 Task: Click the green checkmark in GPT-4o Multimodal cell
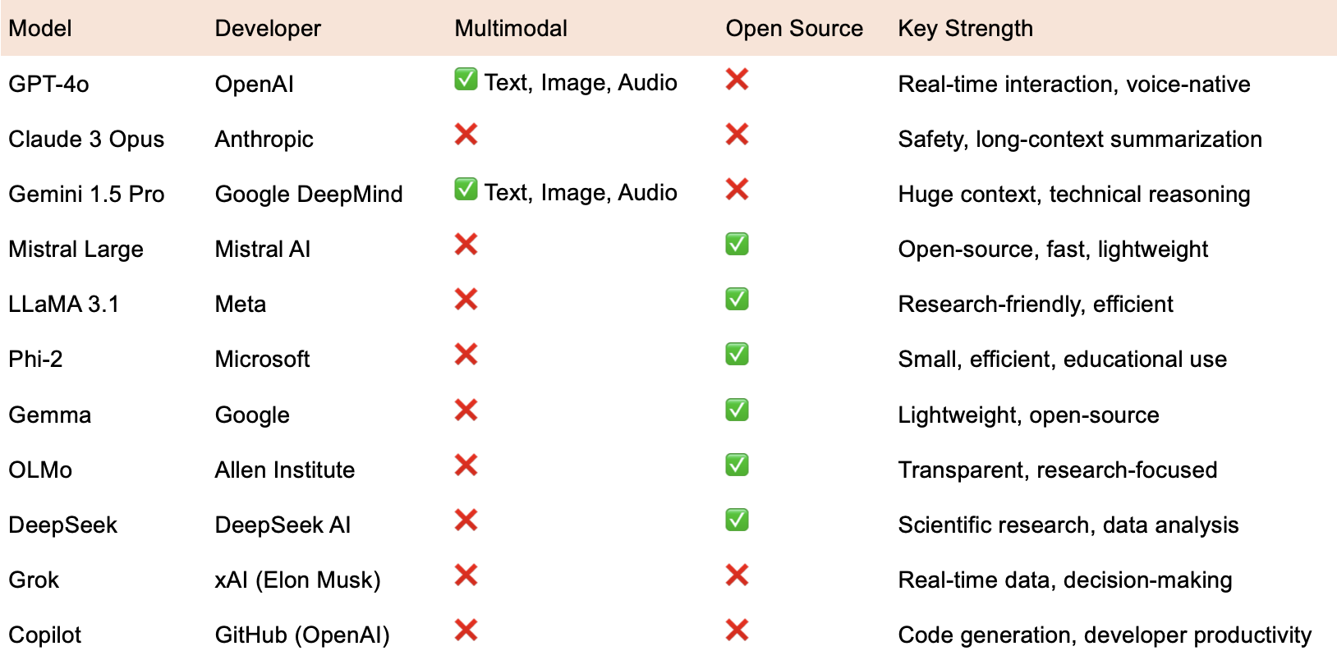pos(466,80)
